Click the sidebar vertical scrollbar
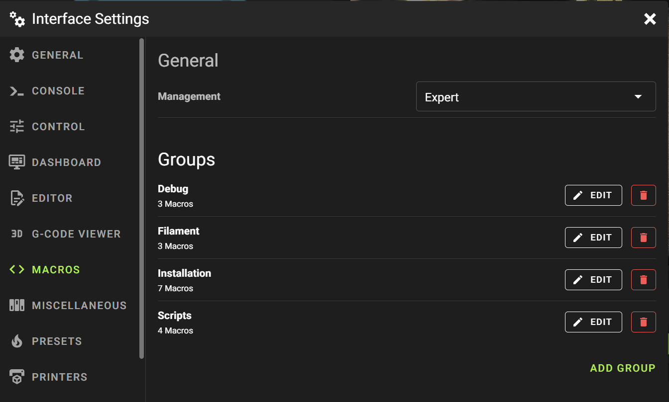The height and width of the screenshot is (402, 669). 142,199
